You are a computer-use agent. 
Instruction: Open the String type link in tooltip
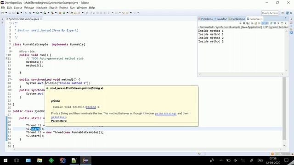coord(91,107)
